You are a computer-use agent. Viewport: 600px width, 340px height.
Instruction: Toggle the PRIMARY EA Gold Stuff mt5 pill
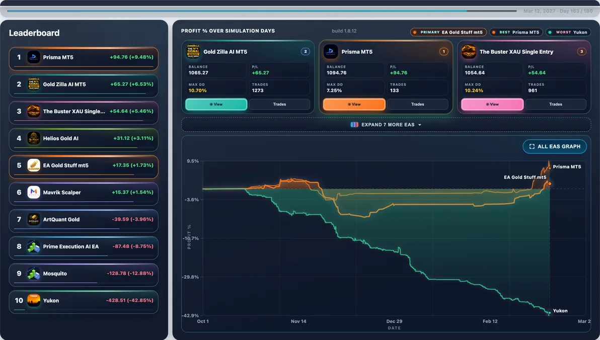click(448, 33)
